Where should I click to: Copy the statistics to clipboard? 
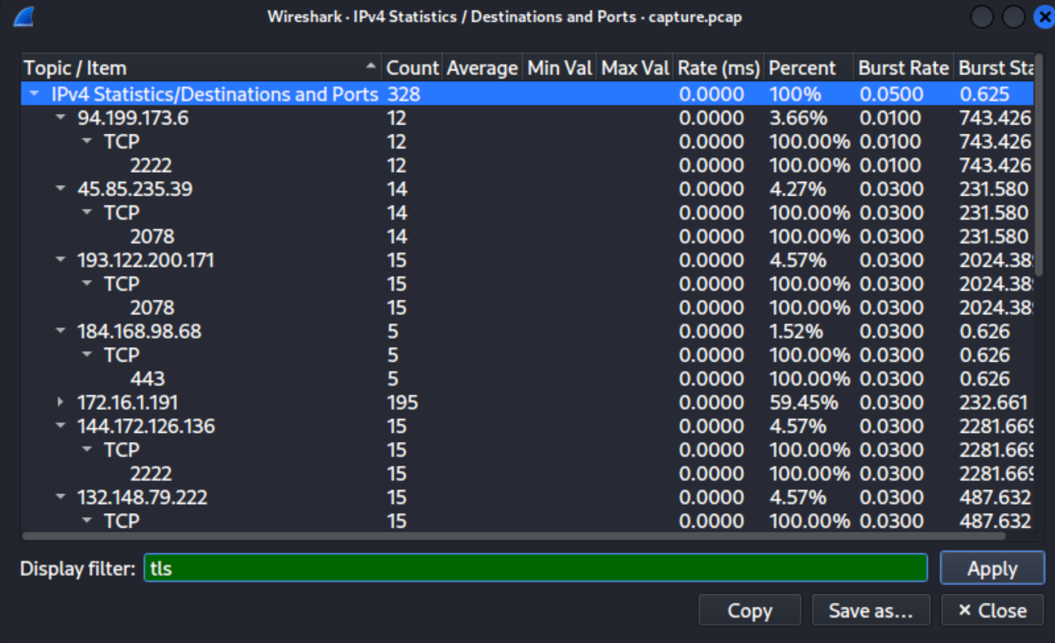click(x=750, y=610)
